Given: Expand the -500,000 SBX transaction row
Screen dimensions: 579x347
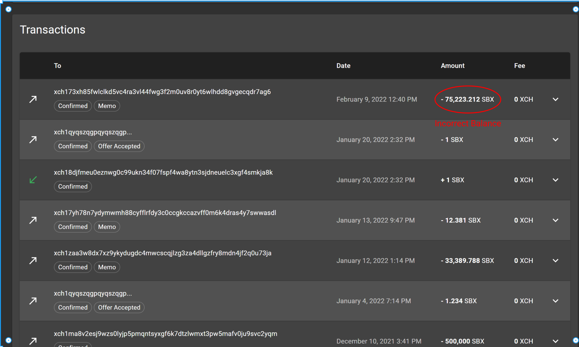Looking at the screenshot, I should (x=556, y=341).
